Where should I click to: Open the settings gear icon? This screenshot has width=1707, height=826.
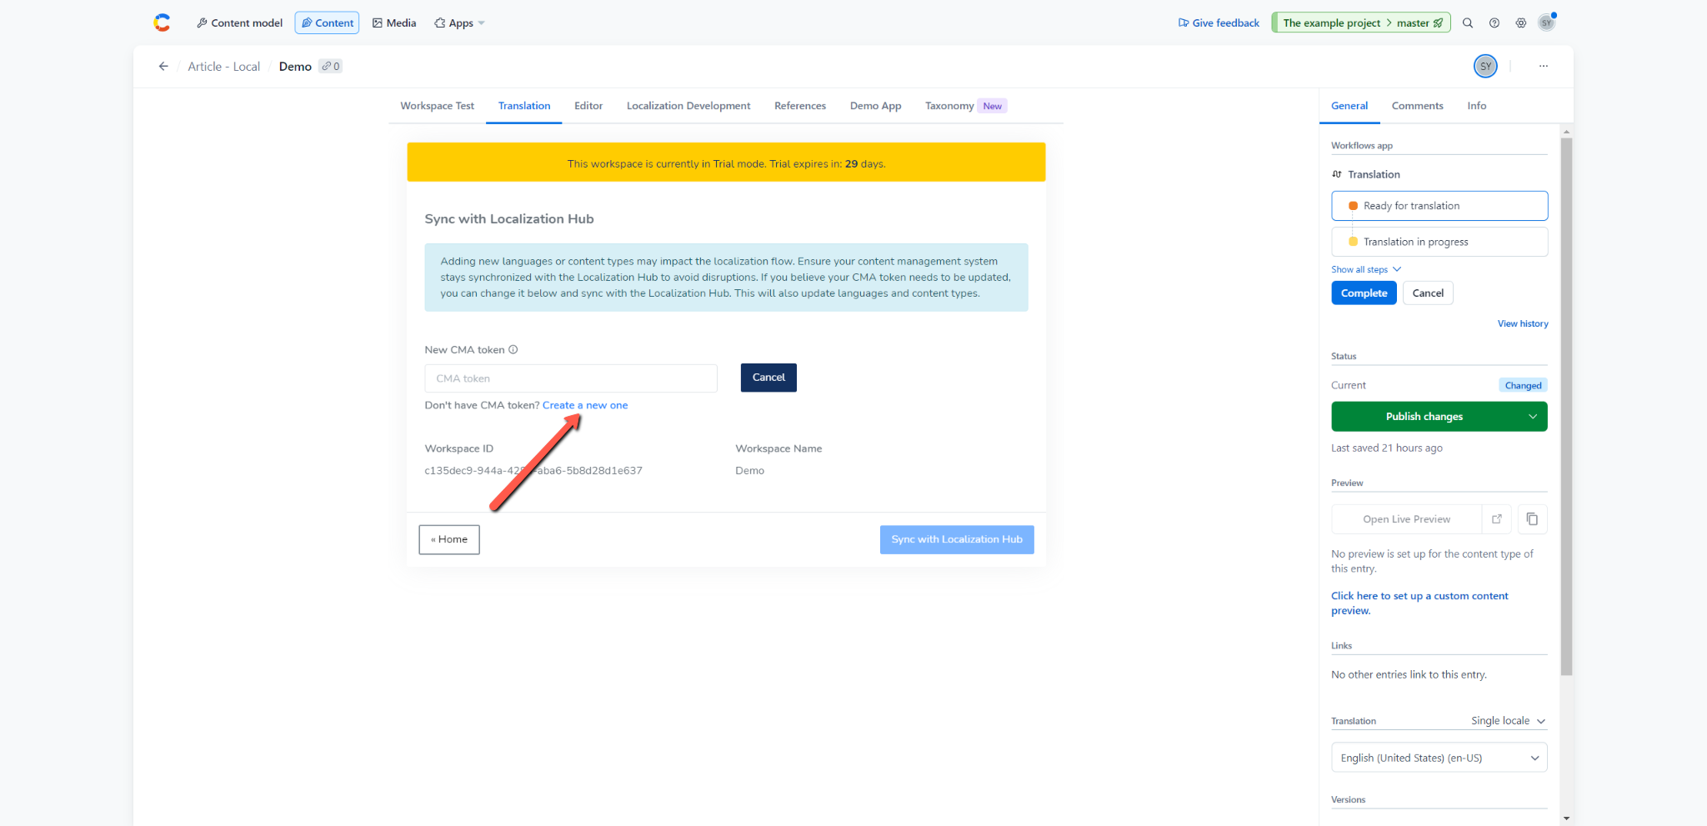point(1521,23)
